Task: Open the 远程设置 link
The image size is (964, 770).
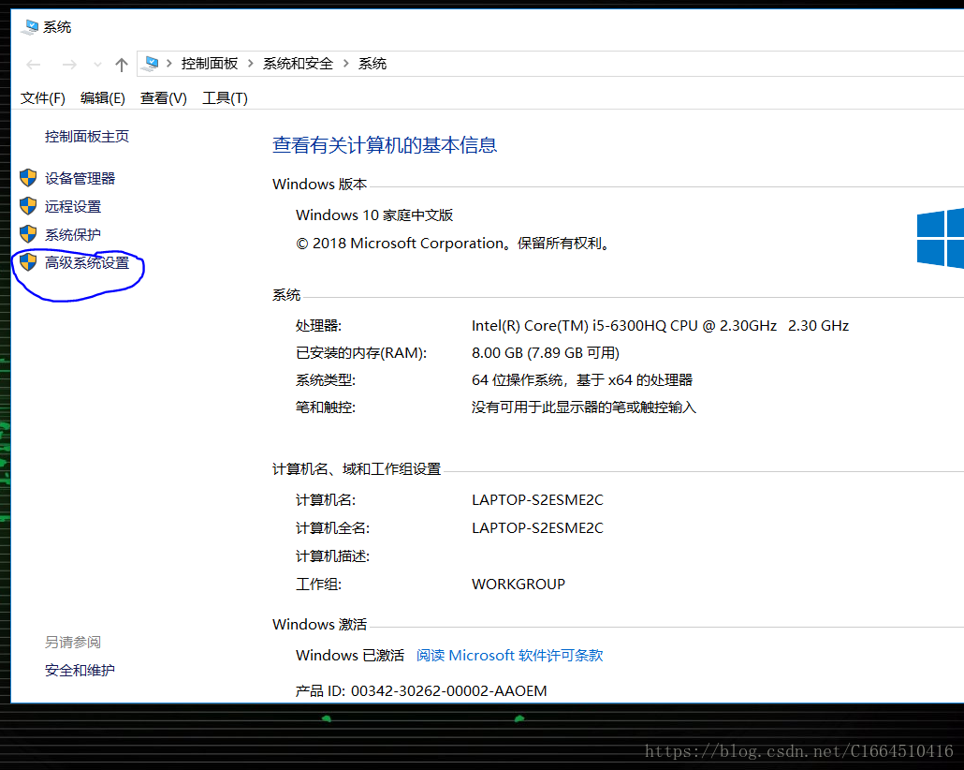Action: 73,206
